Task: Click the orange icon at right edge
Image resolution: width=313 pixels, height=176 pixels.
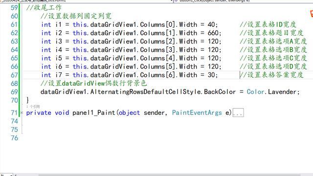Action: pyautogui.click(x=312, y=14)
